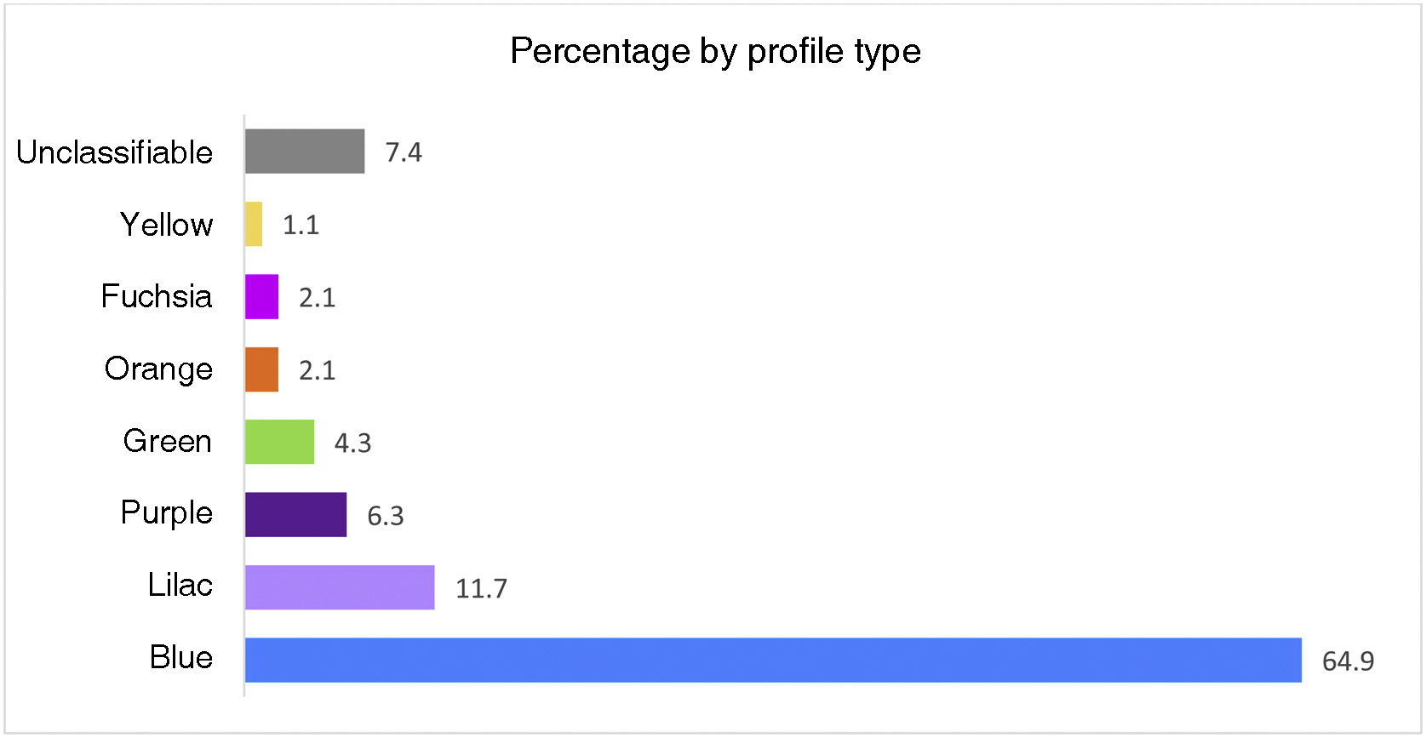The image size is (1426, 738).
Task: Click the chart title 'Percentage by profile type'
Action: (x=715, y=51)
